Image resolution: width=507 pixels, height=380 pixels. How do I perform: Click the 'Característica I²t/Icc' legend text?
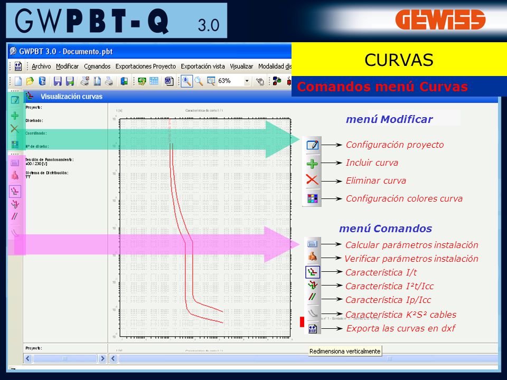(x=389, y=286)
